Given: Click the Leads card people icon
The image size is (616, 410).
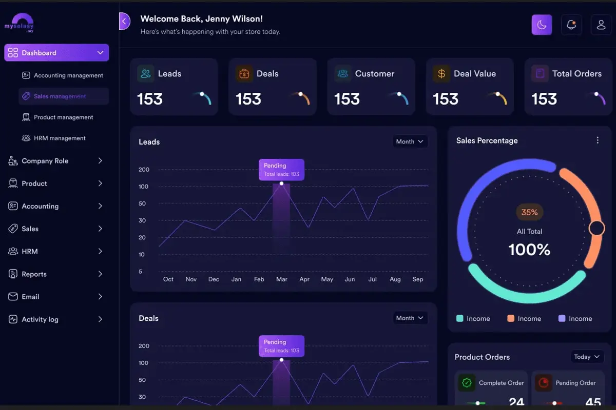Looking at the screenshot, I should point(146,73).
